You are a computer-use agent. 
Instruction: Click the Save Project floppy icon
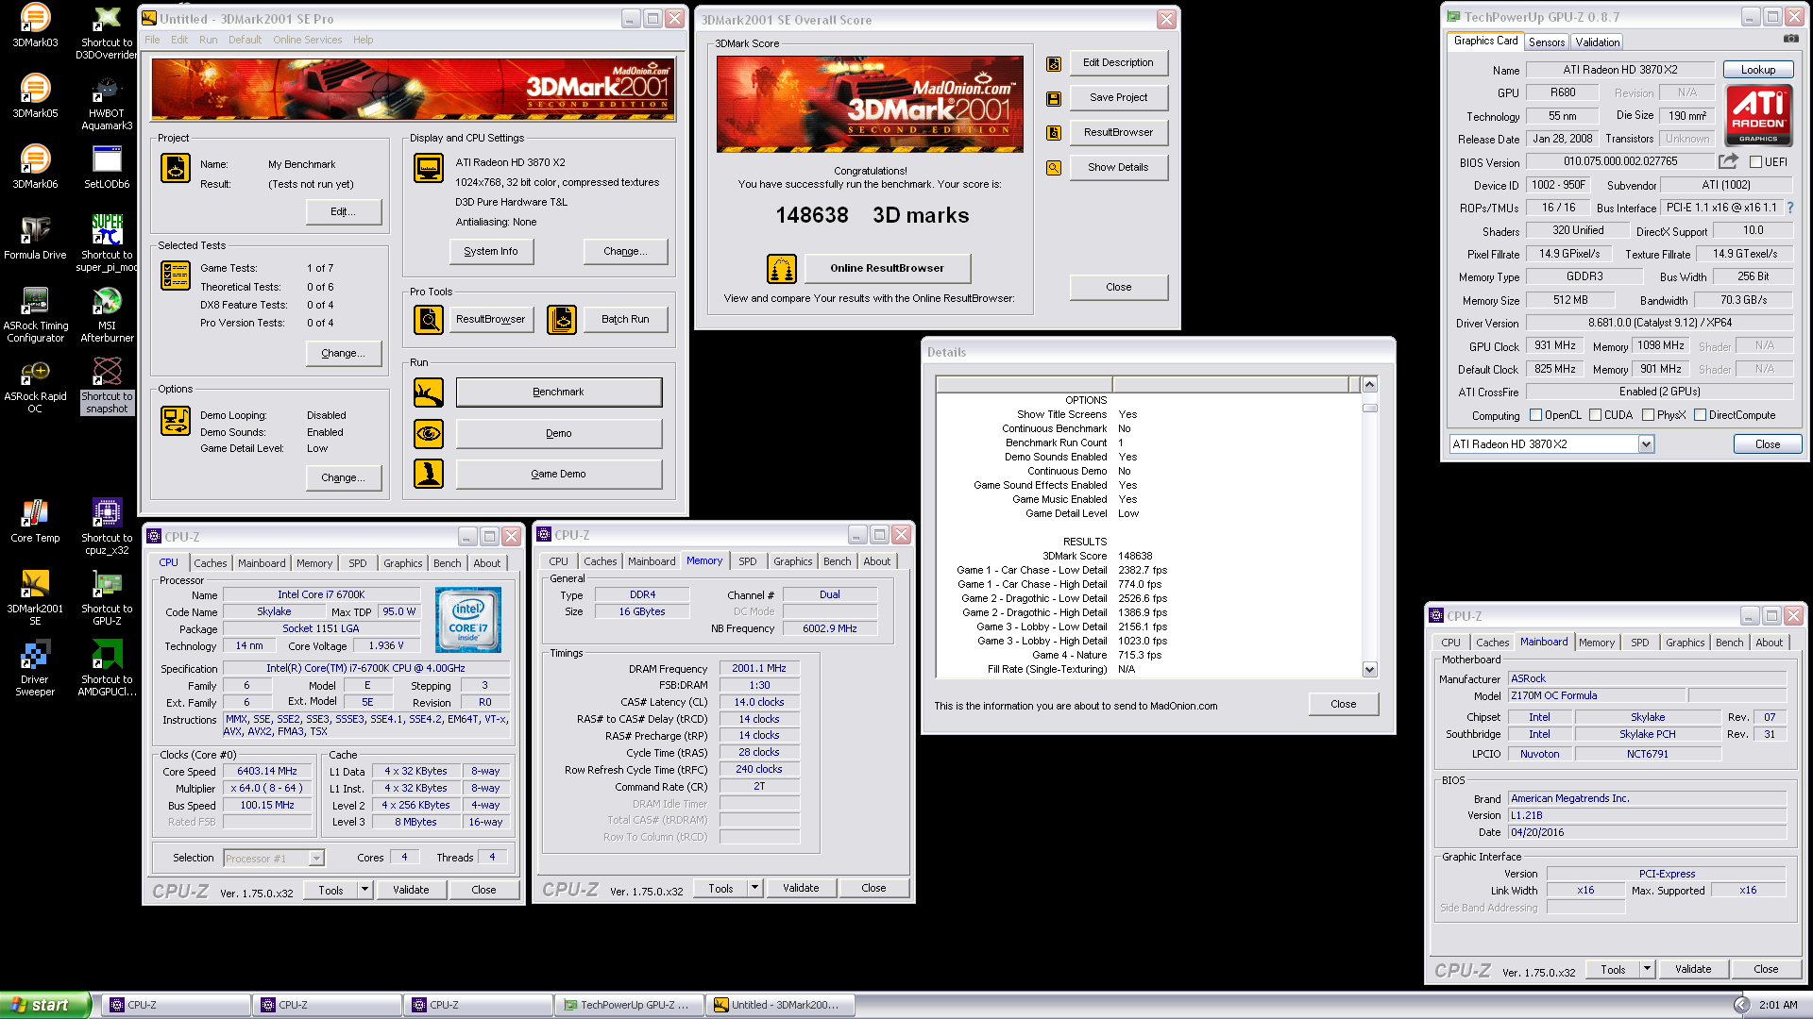[x=1054, y=98]
